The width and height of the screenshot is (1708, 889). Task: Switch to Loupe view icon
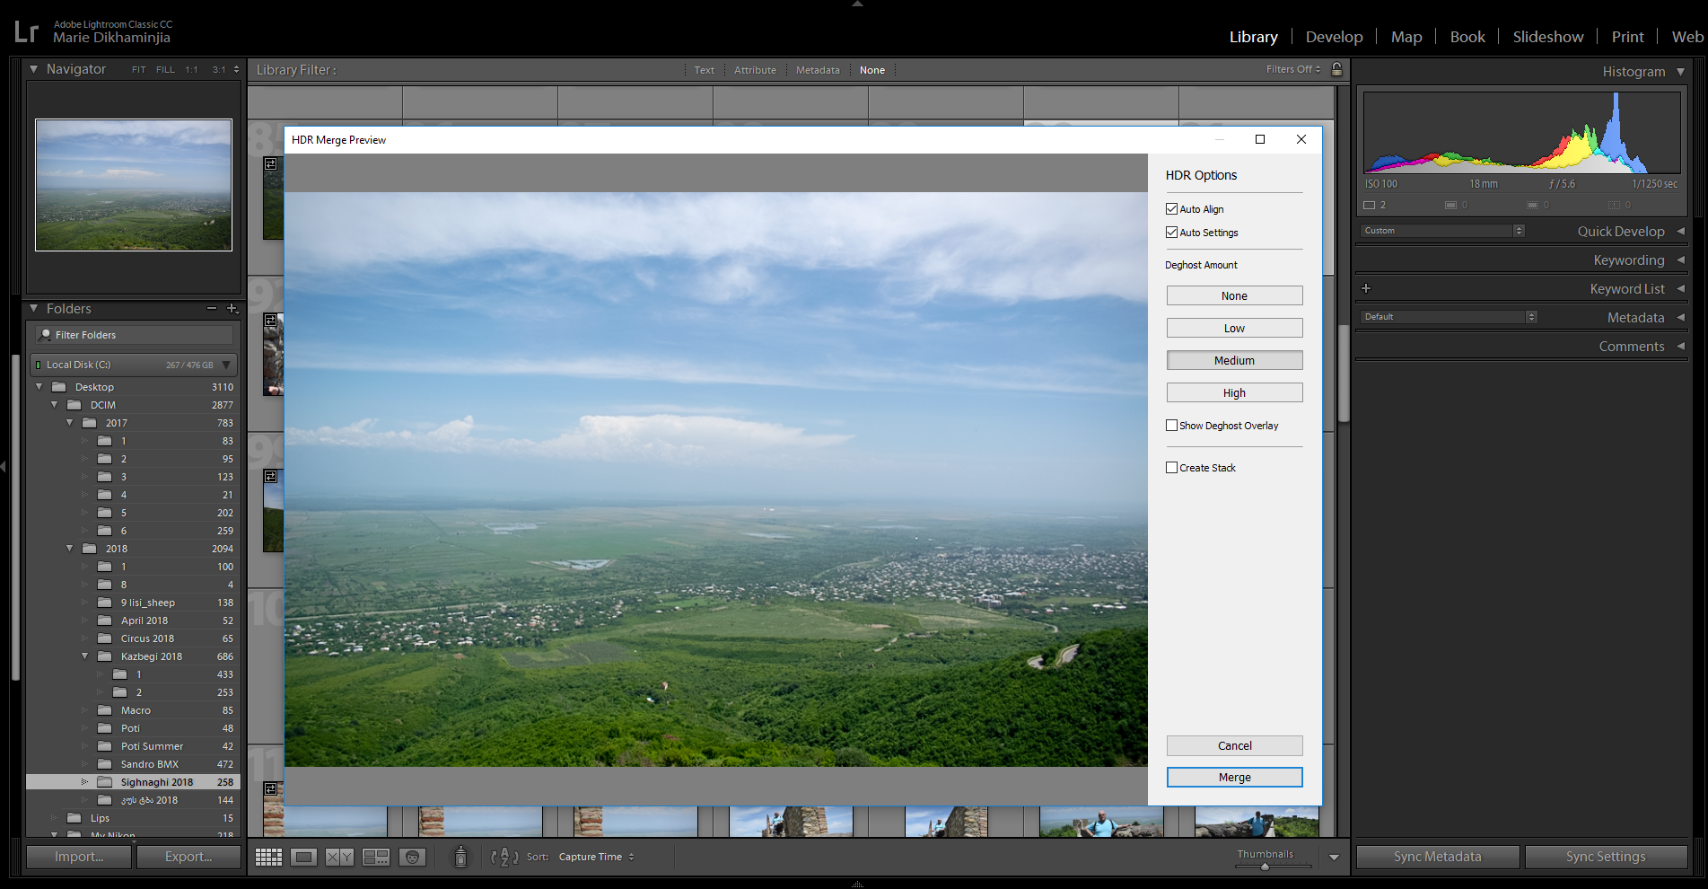pos(304,858)
